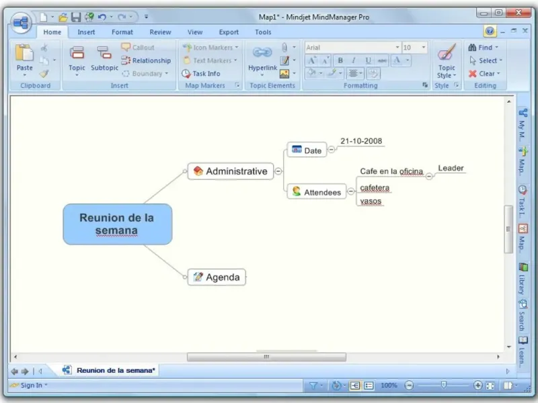Open the My Maps side pane

(523, 125)
